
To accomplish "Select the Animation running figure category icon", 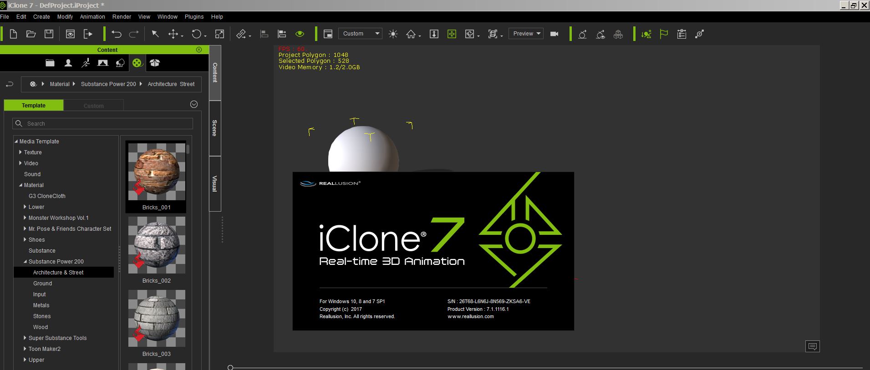I will coord(86,63).
